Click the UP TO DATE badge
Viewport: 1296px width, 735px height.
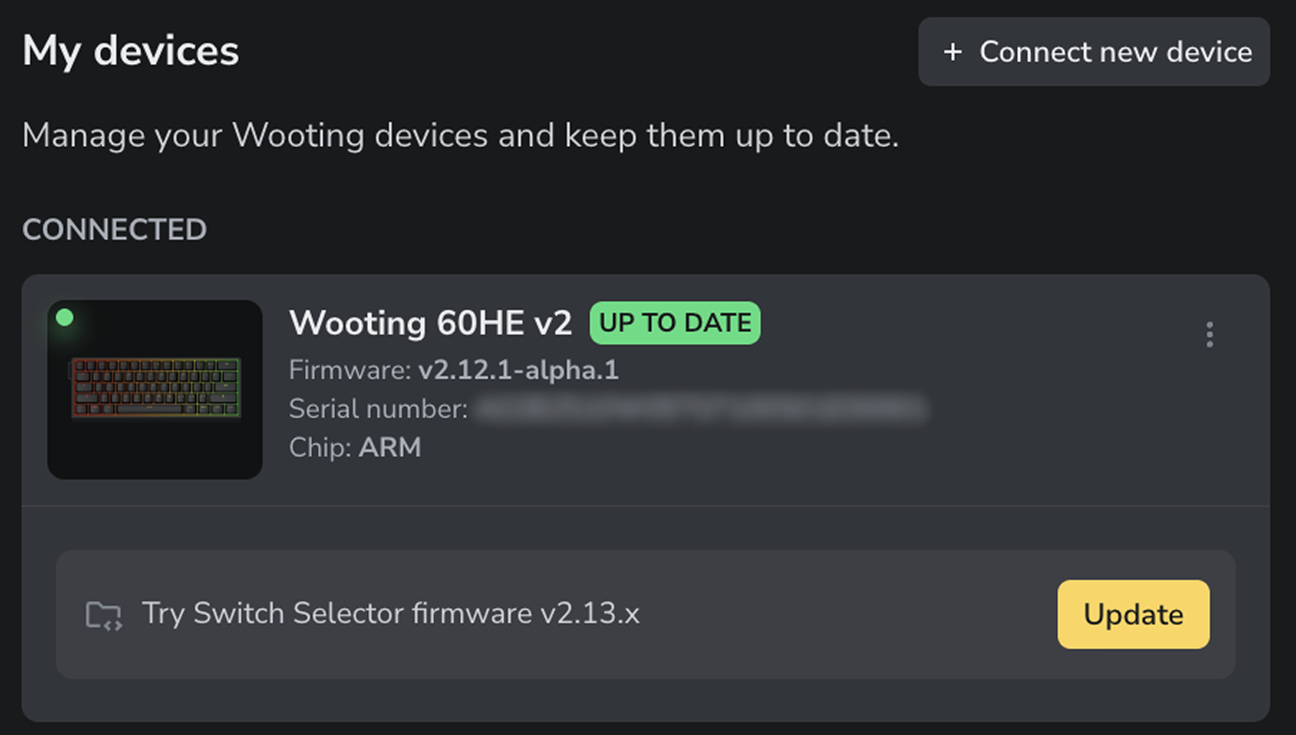click(674, 323)
